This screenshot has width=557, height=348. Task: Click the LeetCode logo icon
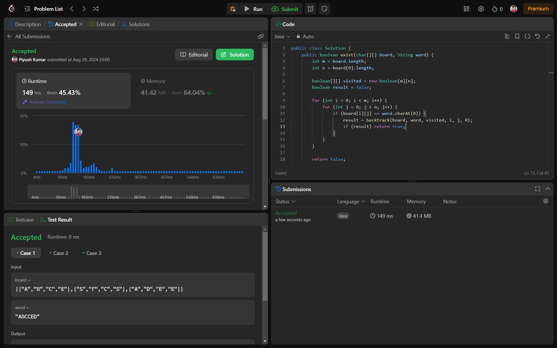click(12, 9)
